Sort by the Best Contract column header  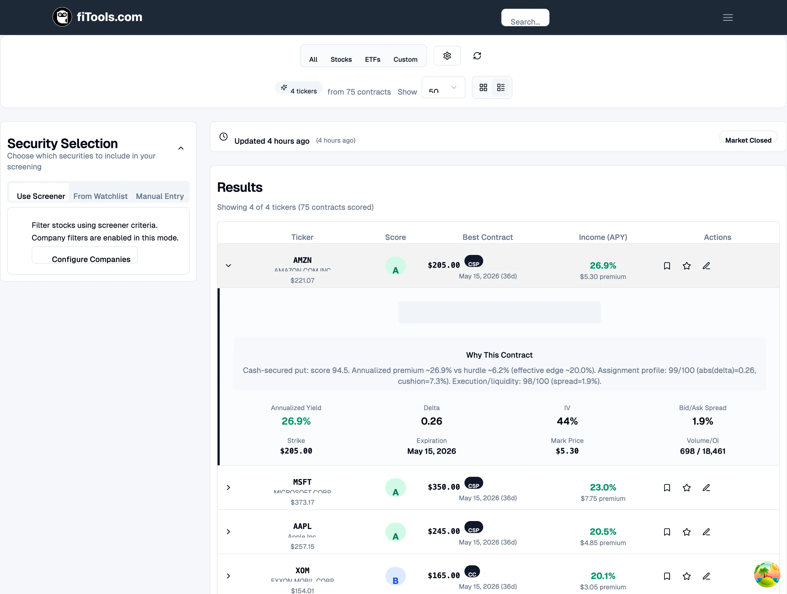pyautogui.click(x=488, y=237)
